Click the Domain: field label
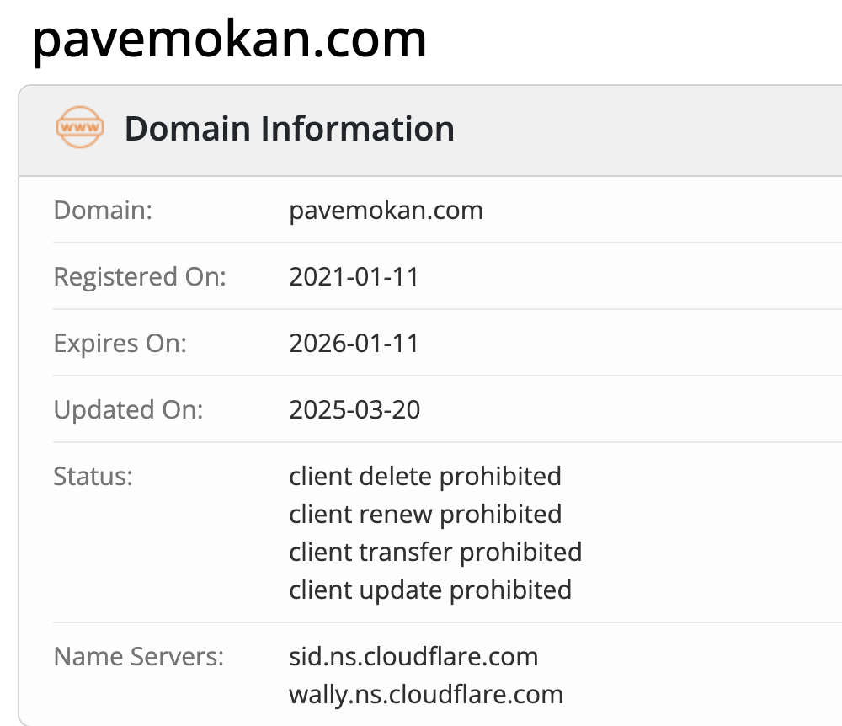842x726 pixels. (103, 211)
